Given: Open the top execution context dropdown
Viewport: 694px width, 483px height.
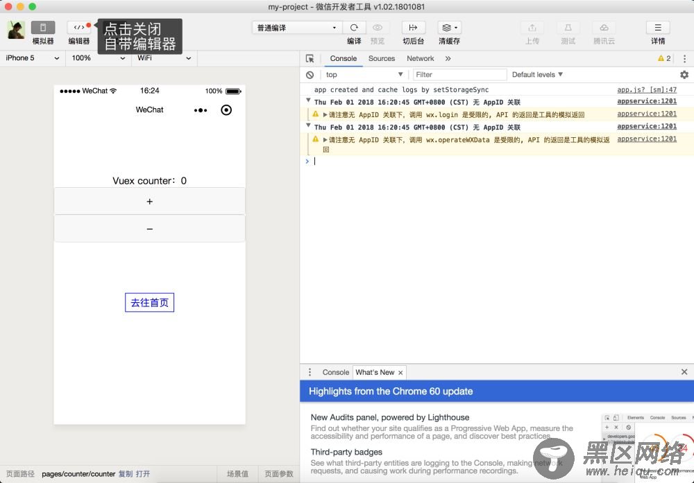Looking at the screenshot, I should point(364,75).
